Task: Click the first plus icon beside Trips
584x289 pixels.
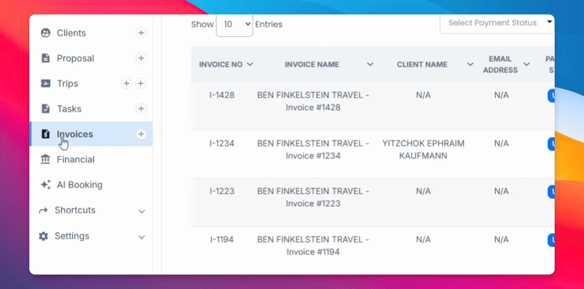Action: tap(127, 83)
